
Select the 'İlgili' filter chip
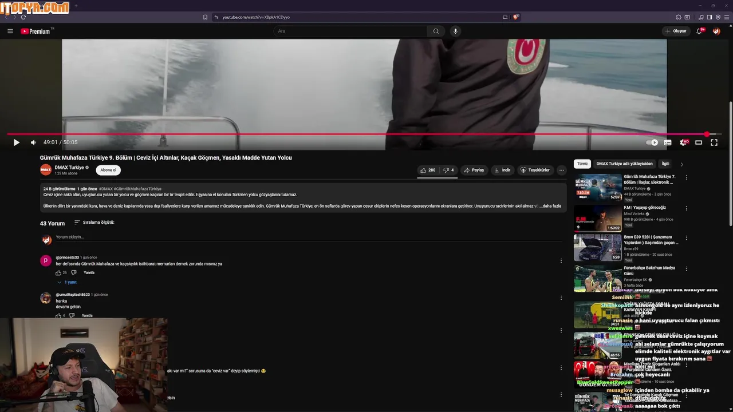pos(665,164)
